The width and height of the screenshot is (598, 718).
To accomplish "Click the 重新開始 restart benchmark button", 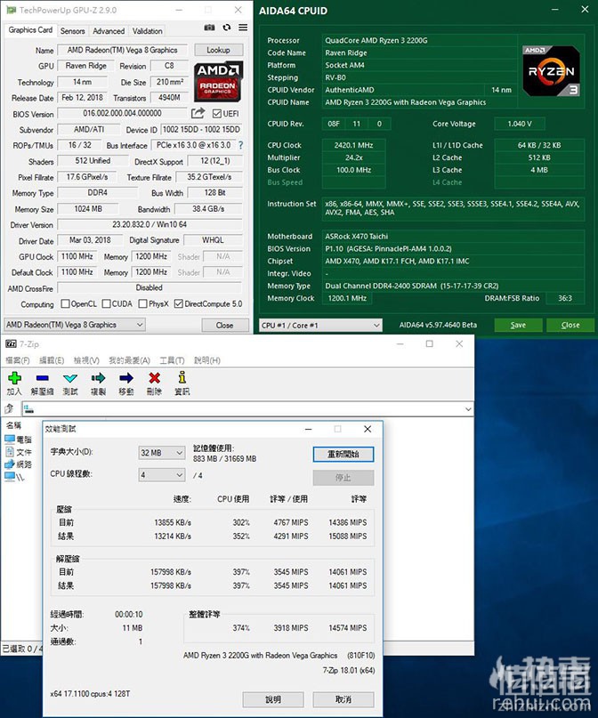I will point(343,455).
